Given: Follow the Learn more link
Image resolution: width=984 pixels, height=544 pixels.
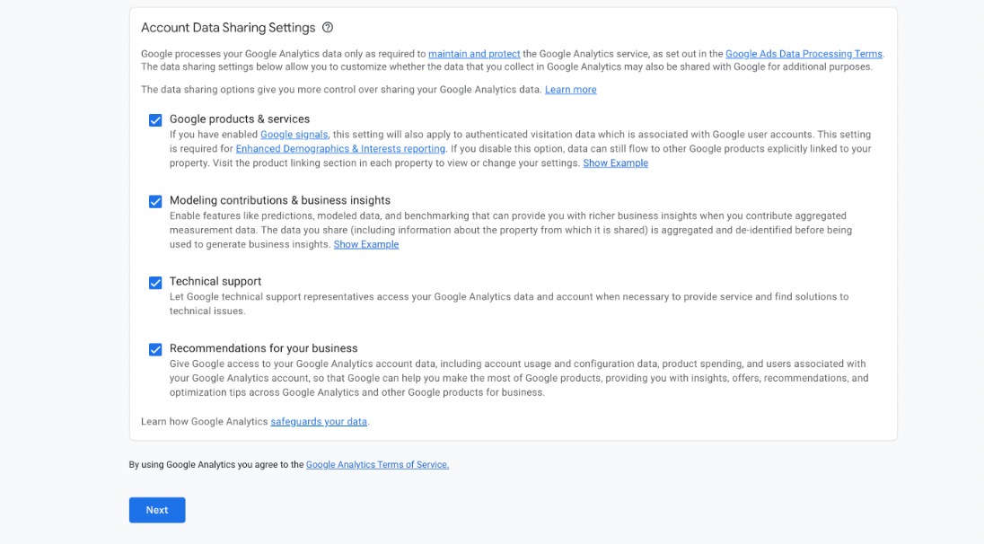Looking at the screenshot, I should 570,90.
